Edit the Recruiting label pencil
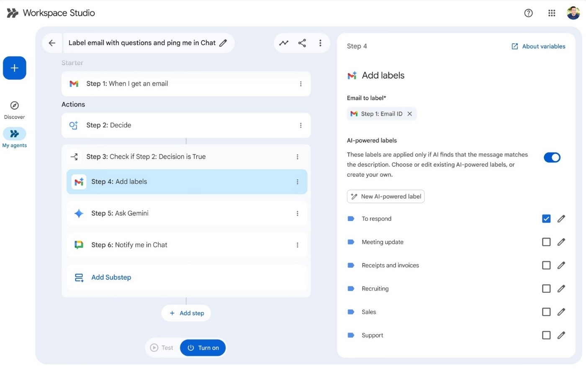Screen dimensions: 586x377 point(561,289)
